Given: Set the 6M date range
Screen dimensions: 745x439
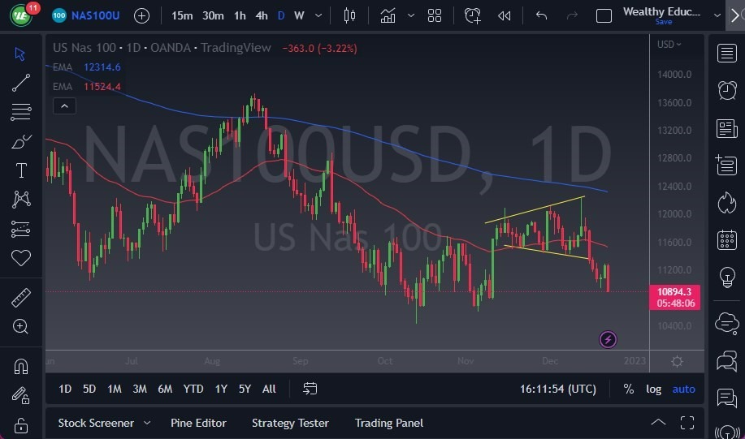Looking at the screenshot, I should coord(165,389).
